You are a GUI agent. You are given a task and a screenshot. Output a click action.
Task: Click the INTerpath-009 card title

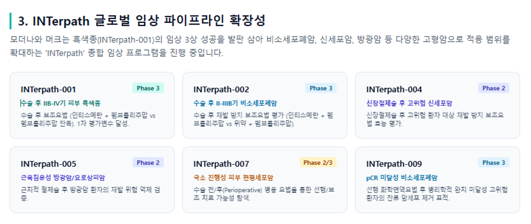[x=394, y=164]
